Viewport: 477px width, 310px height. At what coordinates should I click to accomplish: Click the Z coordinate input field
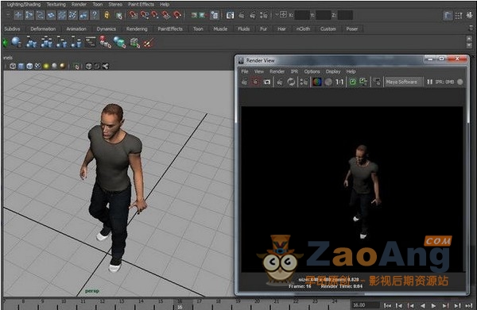tap(345, 15)
